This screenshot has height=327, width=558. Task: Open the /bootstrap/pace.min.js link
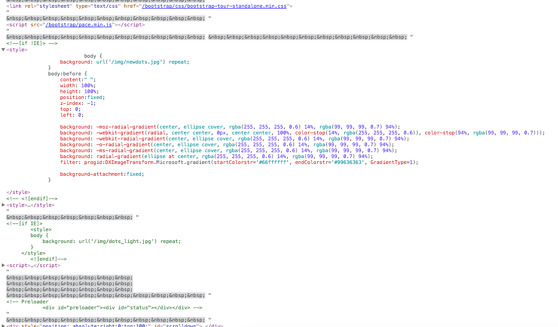[x=79, y=25]
